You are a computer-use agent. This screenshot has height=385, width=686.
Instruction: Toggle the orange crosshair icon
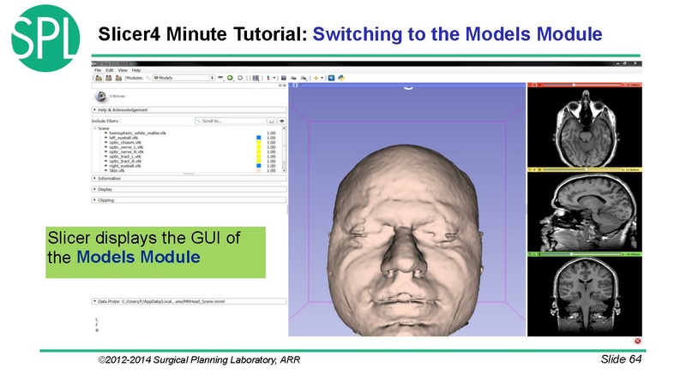(x=316, y=78)
